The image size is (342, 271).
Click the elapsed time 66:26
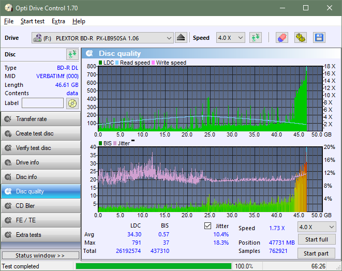click(x=318, y=266)
